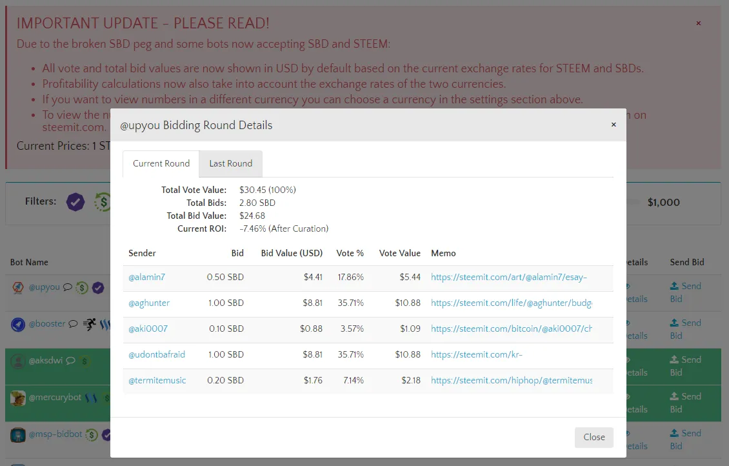Click the @msp-bidbot robot avatar
The width and height of the screenshot is (729, 466).
coord(17,435)
